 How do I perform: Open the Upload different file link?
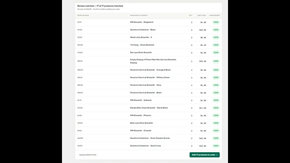88,155
